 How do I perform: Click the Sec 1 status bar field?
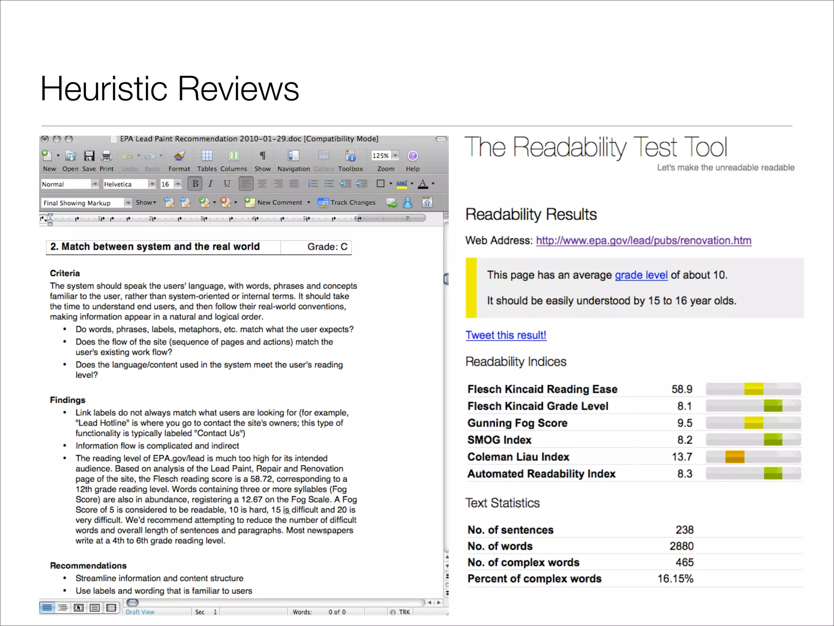[x=206, y=612]
